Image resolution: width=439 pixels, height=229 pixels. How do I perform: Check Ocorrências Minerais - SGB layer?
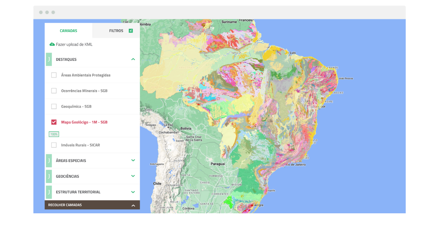tap(54, 91)
